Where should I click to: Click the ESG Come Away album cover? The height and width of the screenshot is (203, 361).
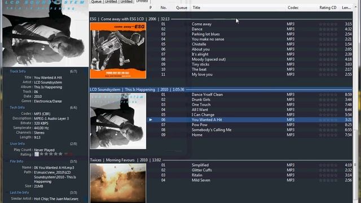(x=118, y=51)
